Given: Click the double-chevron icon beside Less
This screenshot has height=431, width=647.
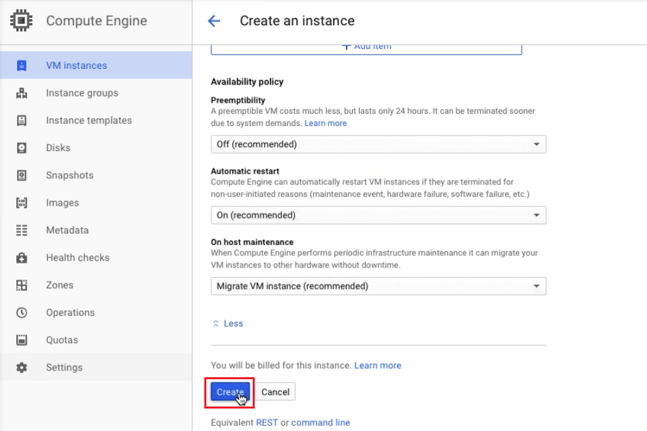Looking at the screenshot, I should [215, 324].
